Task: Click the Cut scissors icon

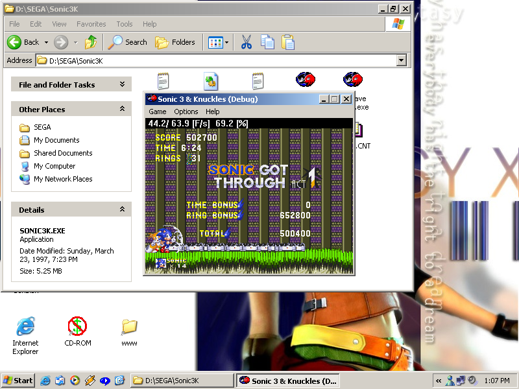Action: (246, 42)
